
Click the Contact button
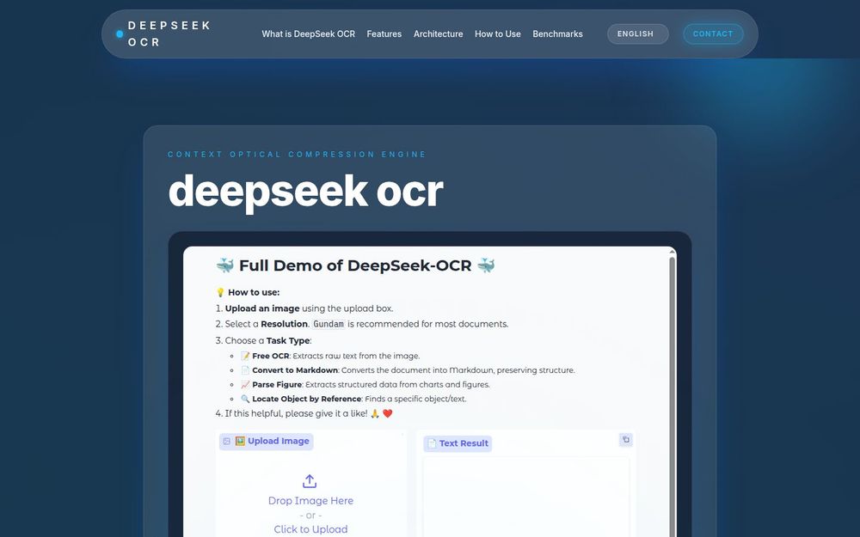[713, 34]
